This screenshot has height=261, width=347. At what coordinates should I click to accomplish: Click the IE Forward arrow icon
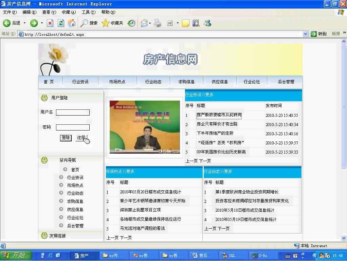[34, 23]
